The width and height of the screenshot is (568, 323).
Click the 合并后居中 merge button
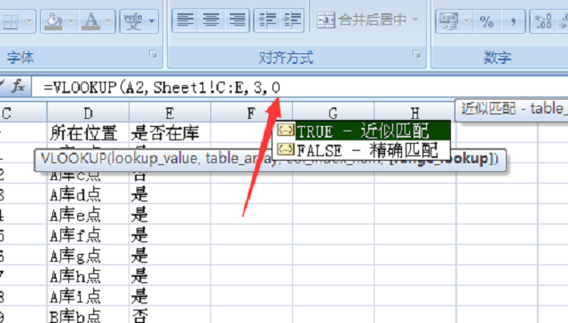point(362,20)
